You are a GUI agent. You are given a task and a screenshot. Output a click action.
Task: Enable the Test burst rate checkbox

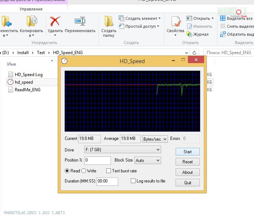tap(108, 171)
